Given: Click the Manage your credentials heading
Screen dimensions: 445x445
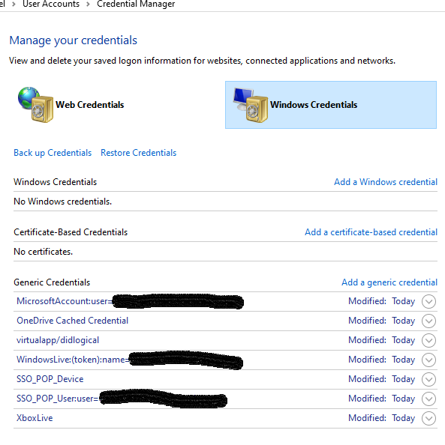Looking at the screenshot, I should [x=73, y=40].
